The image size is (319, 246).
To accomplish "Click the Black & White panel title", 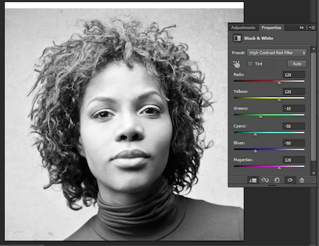I will coord(259,38).
